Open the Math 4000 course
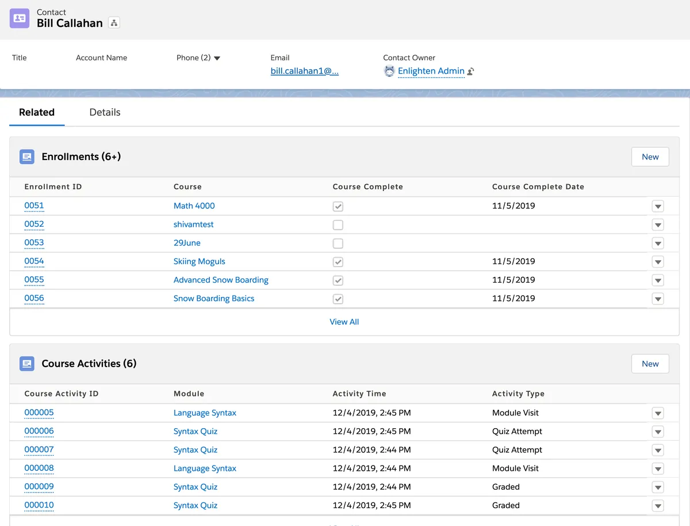 point(194,206)
